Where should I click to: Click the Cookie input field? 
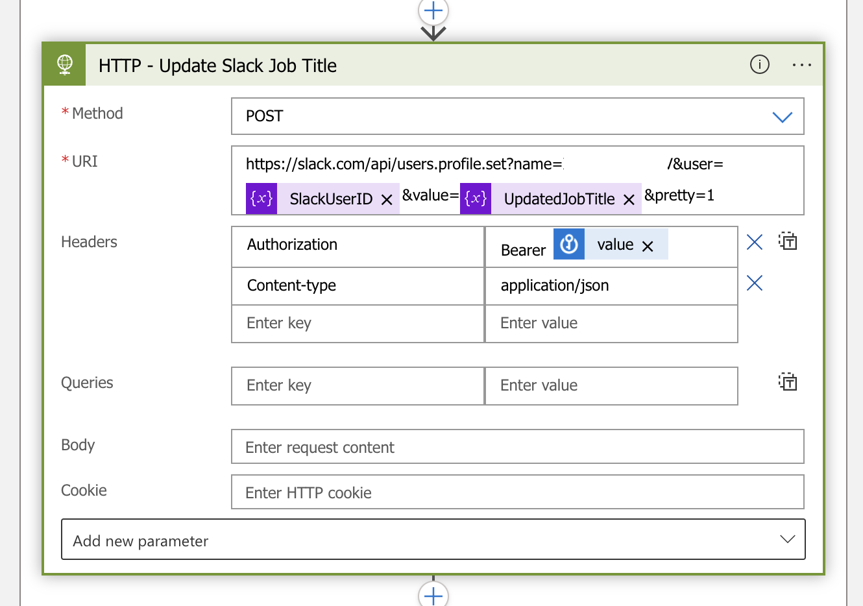tap(517, 492)
